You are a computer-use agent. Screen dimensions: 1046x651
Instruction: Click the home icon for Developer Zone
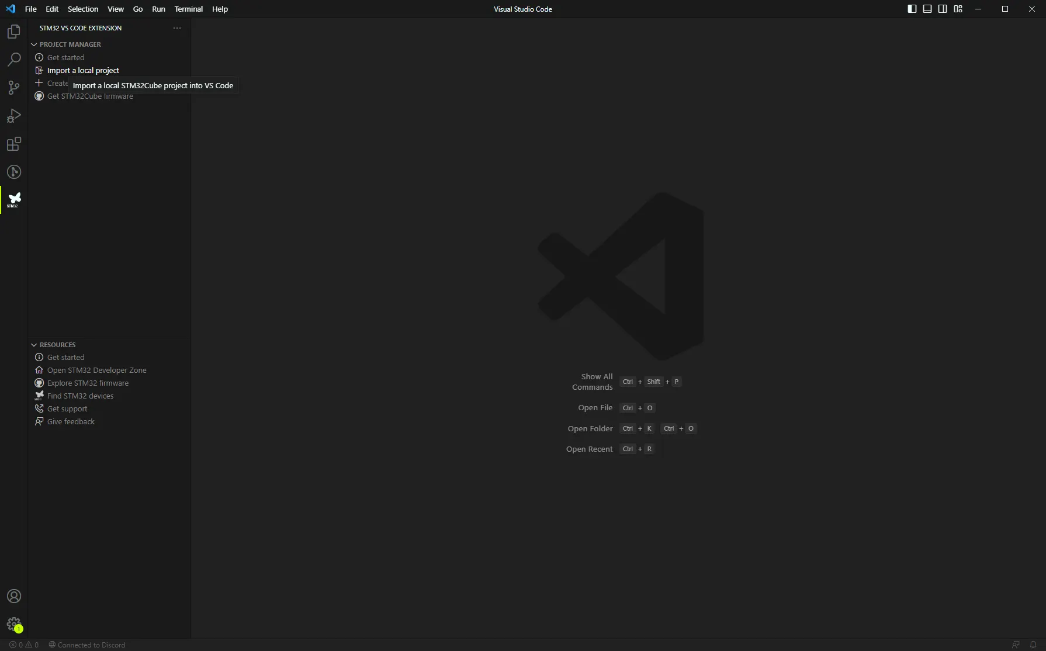click(x=39, y=370)
